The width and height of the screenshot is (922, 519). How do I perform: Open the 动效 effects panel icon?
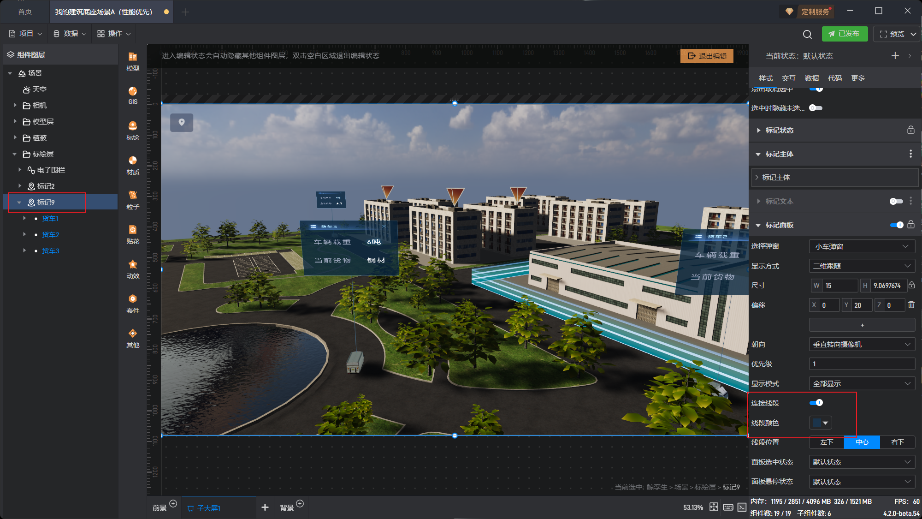133,268
